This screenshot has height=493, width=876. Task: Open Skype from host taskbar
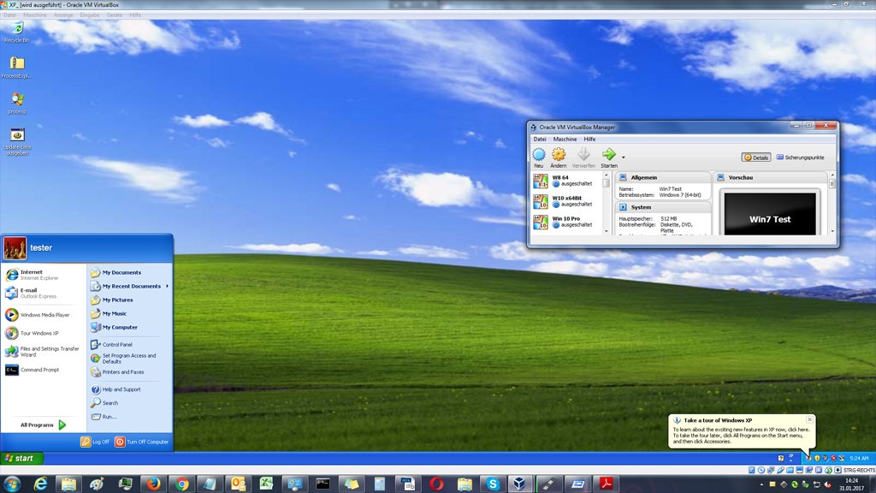click(x=492, y=484)
